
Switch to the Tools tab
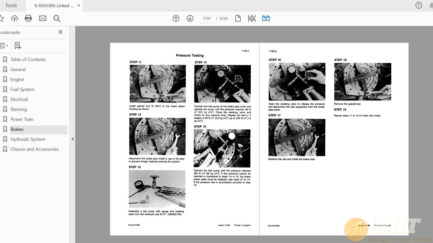11,5
